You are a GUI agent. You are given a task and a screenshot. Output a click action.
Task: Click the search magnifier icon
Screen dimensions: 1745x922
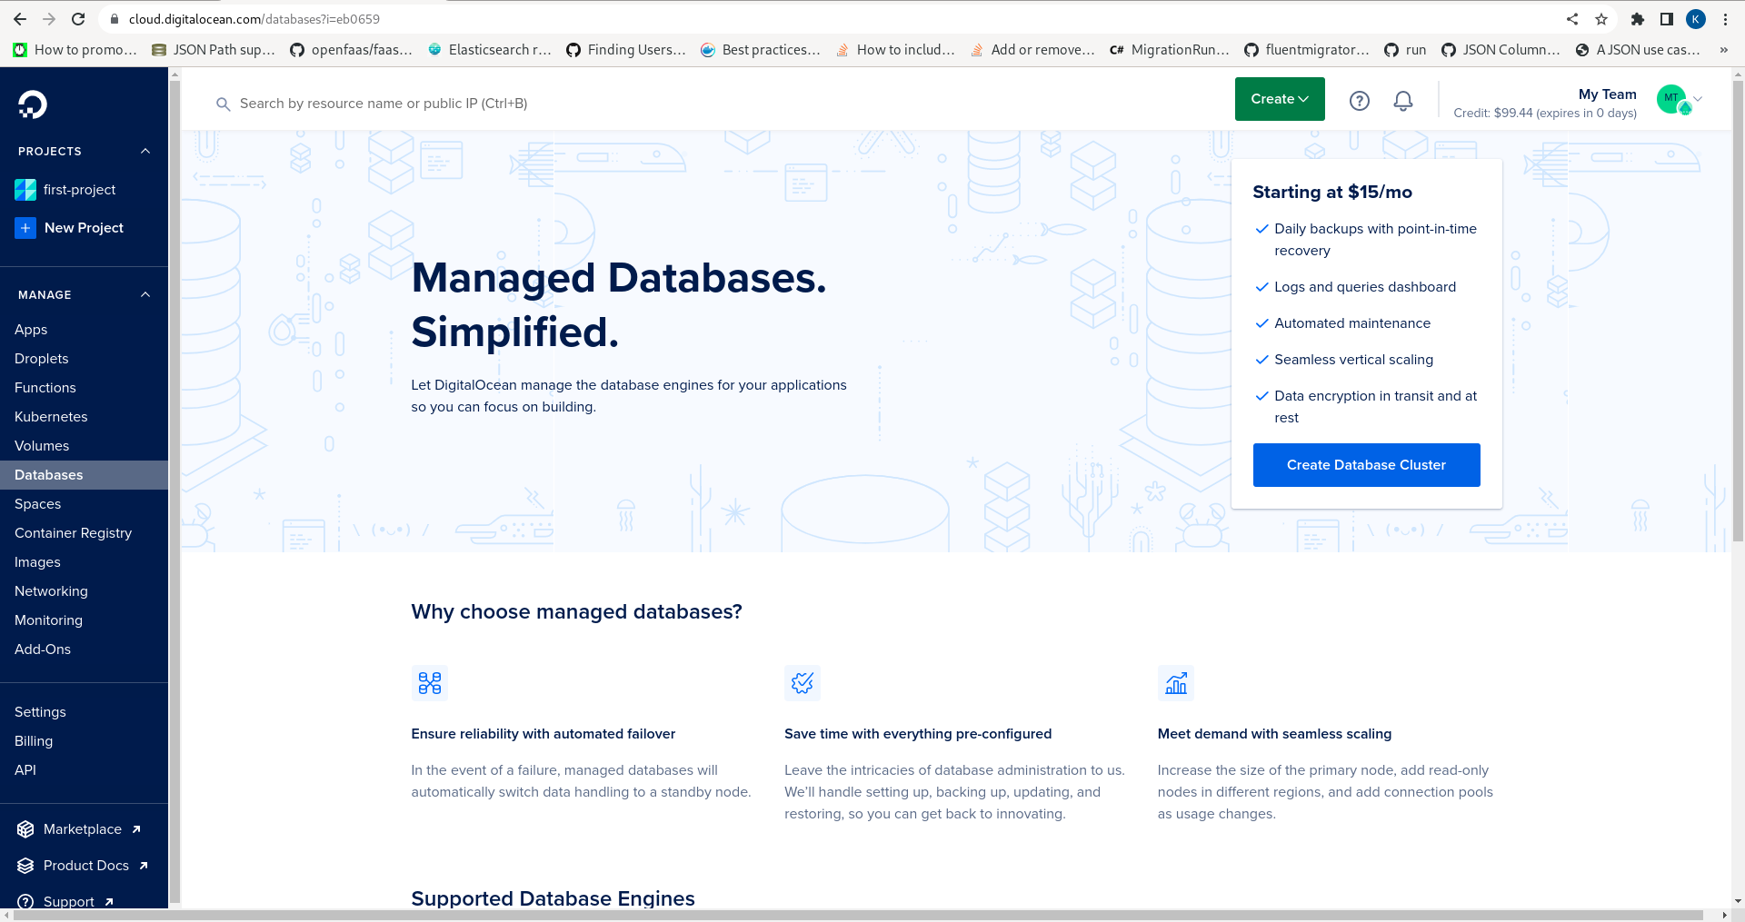pos(223,104)
